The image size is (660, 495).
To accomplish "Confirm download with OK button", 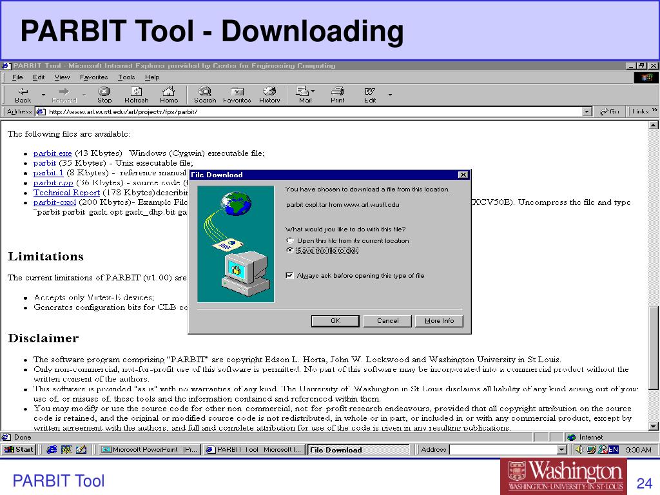I will pos(335,321).
